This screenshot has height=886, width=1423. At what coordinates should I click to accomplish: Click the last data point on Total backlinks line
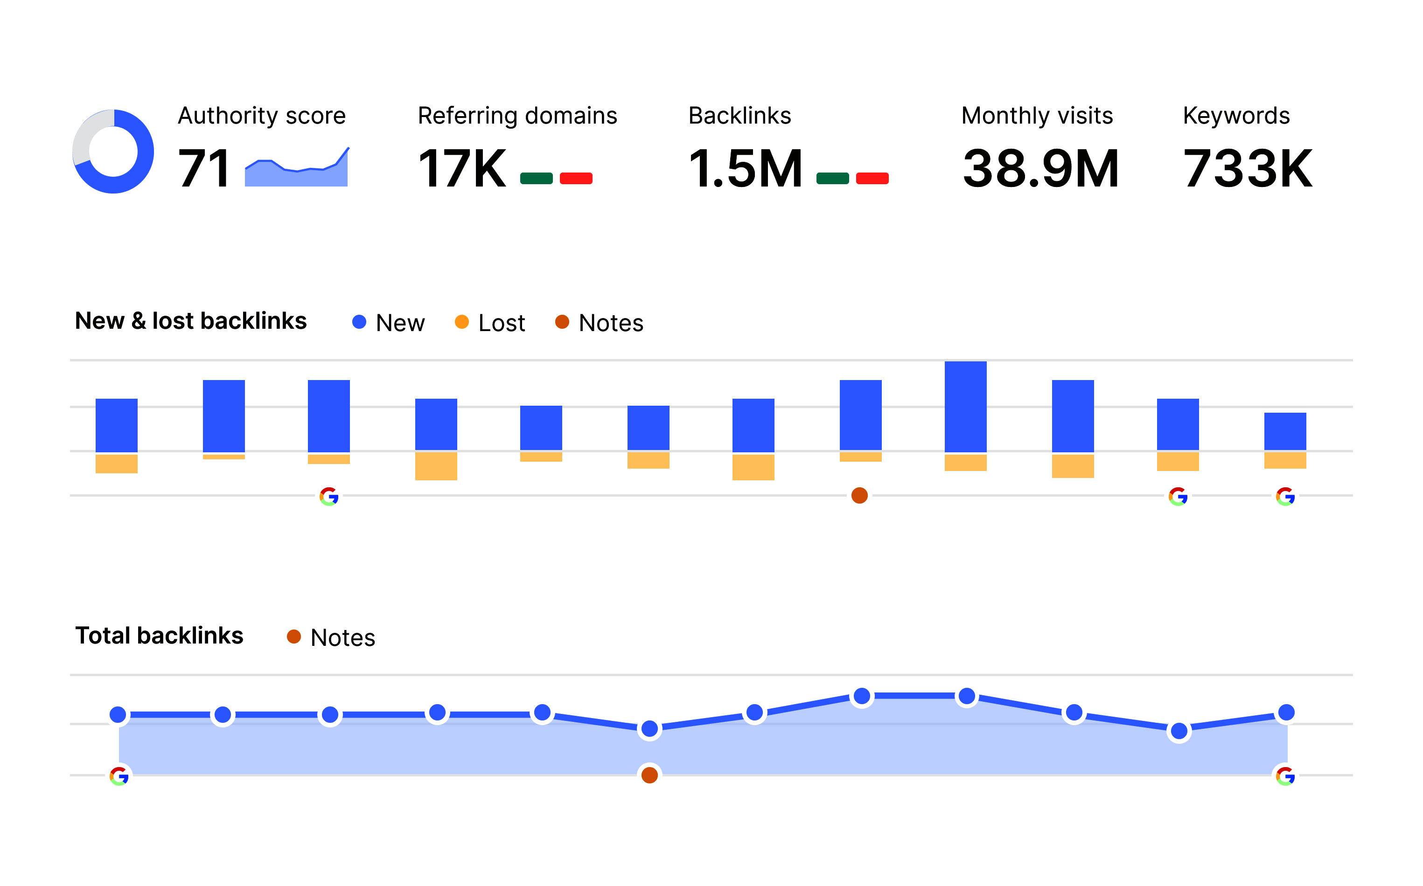(1286, 713)
